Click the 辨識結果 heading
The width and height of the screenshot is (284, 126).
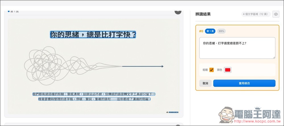tap(203, 14)
